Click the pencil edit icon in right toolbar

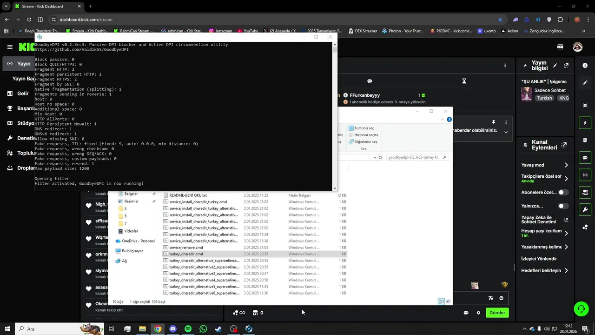pos(585,83)
